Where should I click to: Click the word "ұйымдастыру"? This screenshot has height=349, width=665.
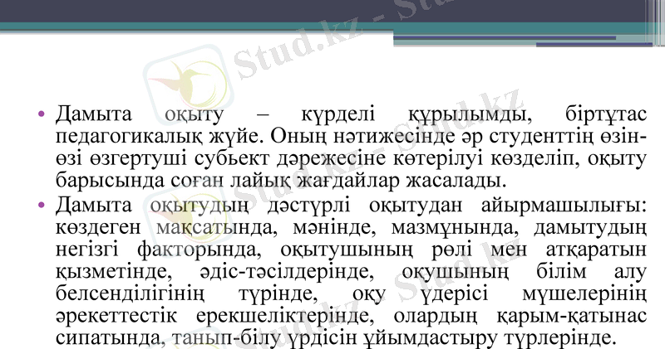tap(430, 339)
